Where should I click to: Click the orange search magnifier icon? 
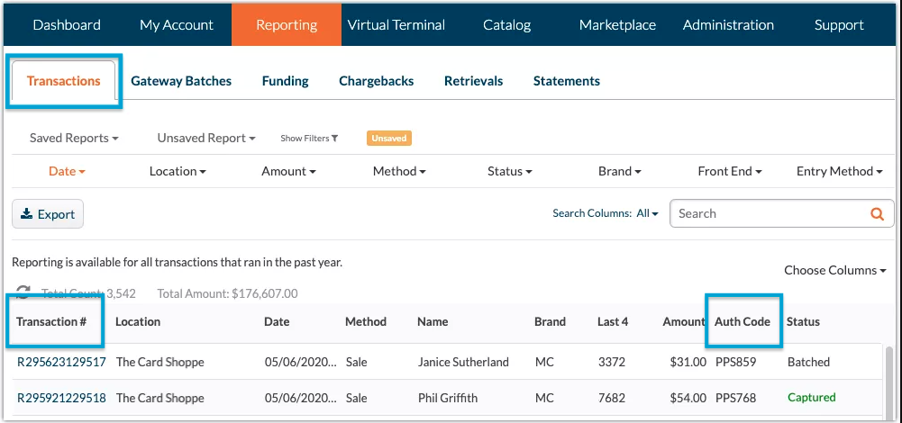click(x=877, y=214)
